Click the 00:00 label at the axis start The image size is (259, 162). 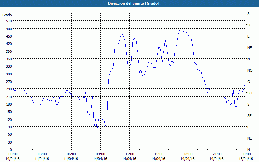13,154
